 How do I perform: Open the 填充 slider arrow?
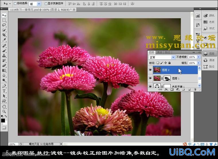[x=198, y=63]
